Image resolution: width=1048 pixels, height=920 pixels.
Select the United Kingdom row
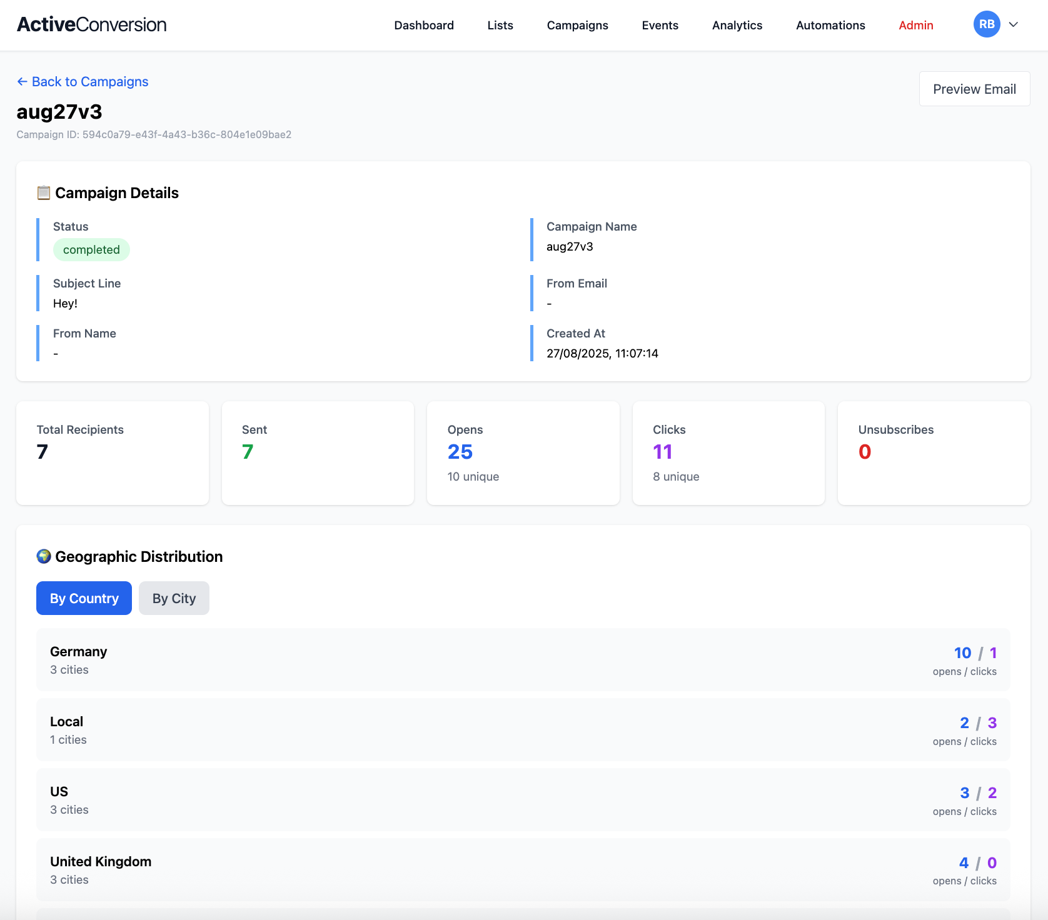pos(523,869)
